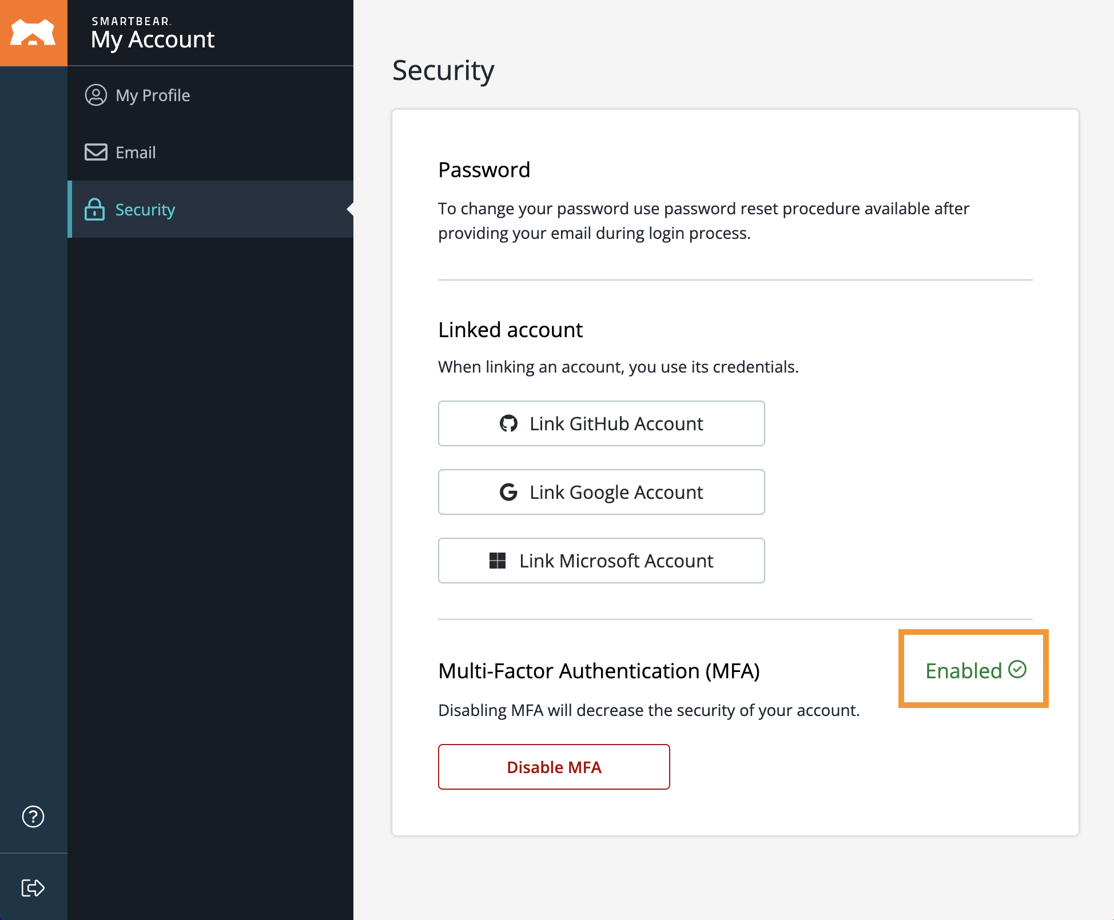
Task: Click the Security page heading
Action: (x=443, y=70)
